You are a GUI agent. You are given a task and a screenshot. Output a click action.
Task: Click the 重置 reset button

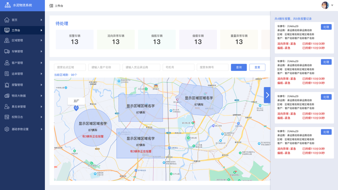[257, 67]
